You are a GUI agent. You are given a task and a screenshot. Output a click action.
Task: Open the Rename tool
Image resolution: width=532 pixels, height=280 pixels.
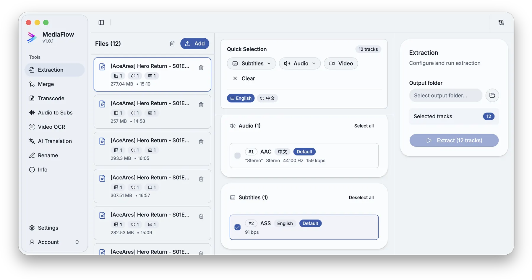click(55, 155)
